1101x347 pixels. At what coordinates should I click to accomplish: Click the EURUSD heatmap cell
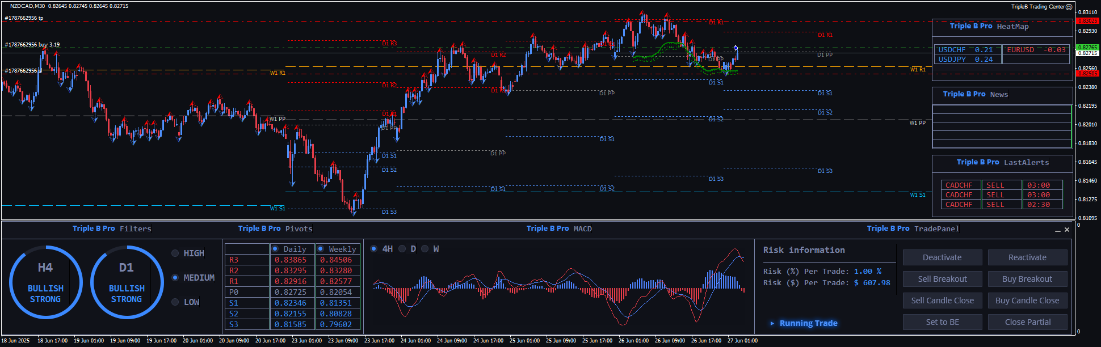pyautogui.click(x=1036, y=50)
